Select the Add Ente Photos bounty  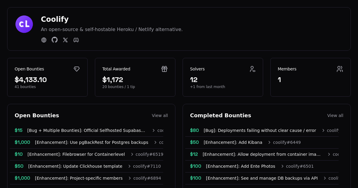point(240,166)
